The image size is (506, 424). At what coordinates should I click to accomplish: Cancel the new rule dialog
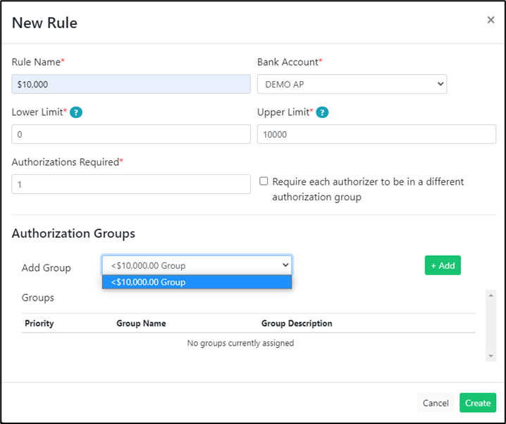(436, 403)
